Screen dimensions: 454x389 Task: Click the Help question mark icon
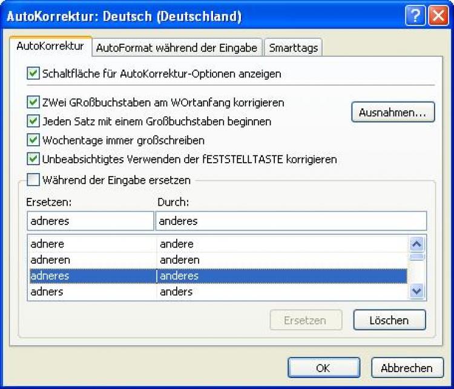(x=415, y=16)
